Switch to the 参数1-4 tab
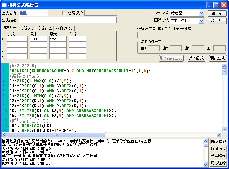 10,28
